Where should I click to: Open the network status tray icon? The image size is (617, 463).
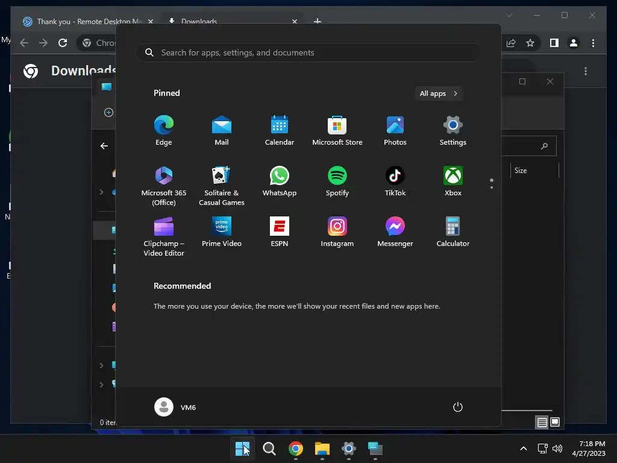point(543,449)
